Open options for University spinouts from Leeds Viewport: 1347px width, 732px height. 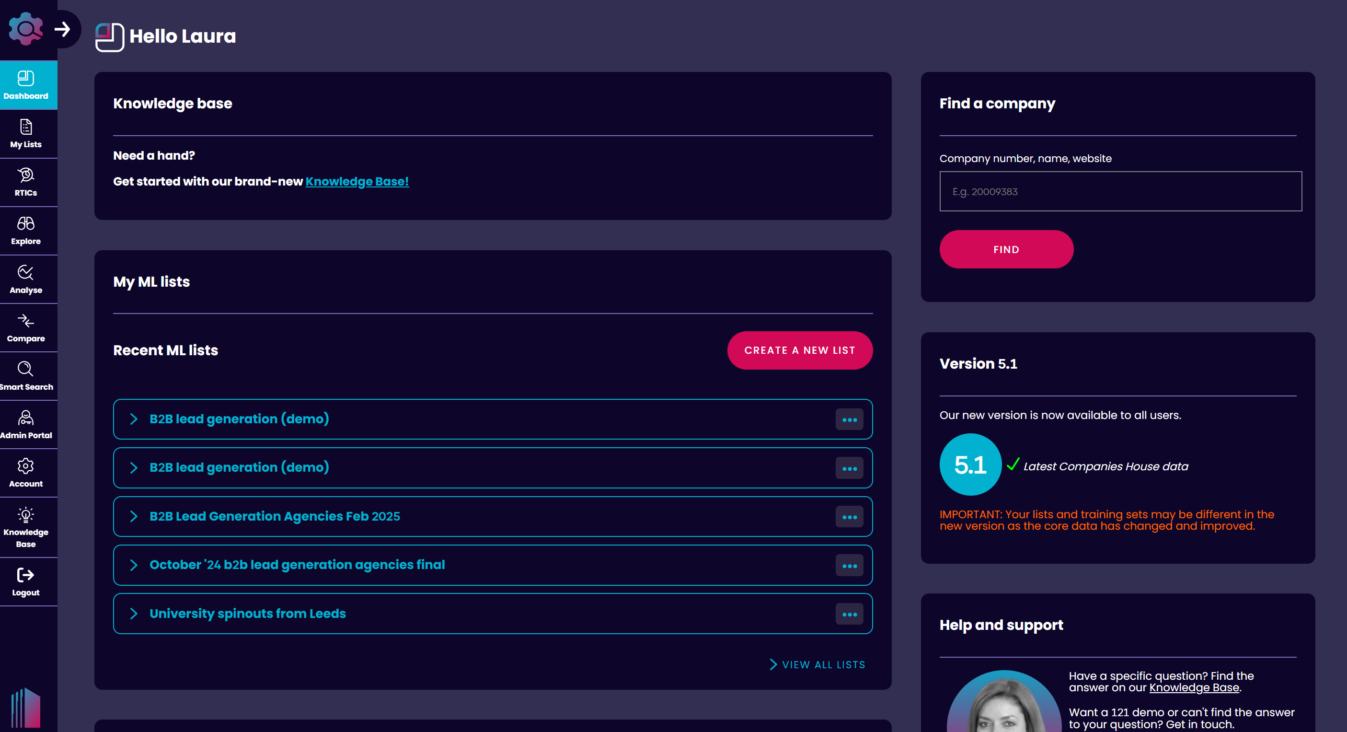click(x=849, y=614)
